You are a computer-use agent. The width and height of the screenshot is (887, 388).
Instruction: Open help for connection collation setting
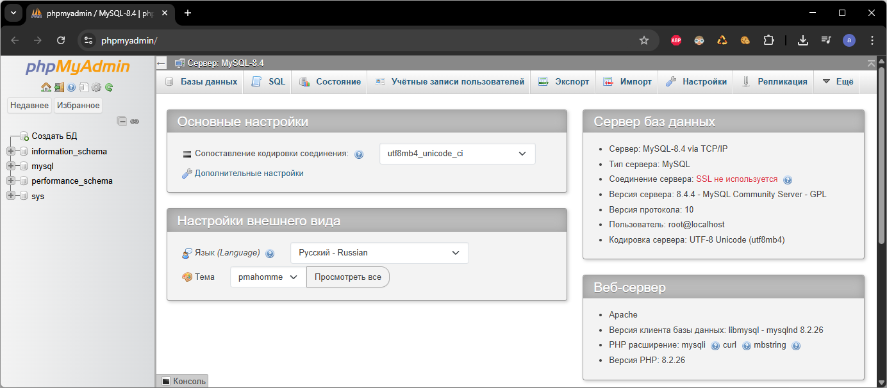(x=359, y=154)
